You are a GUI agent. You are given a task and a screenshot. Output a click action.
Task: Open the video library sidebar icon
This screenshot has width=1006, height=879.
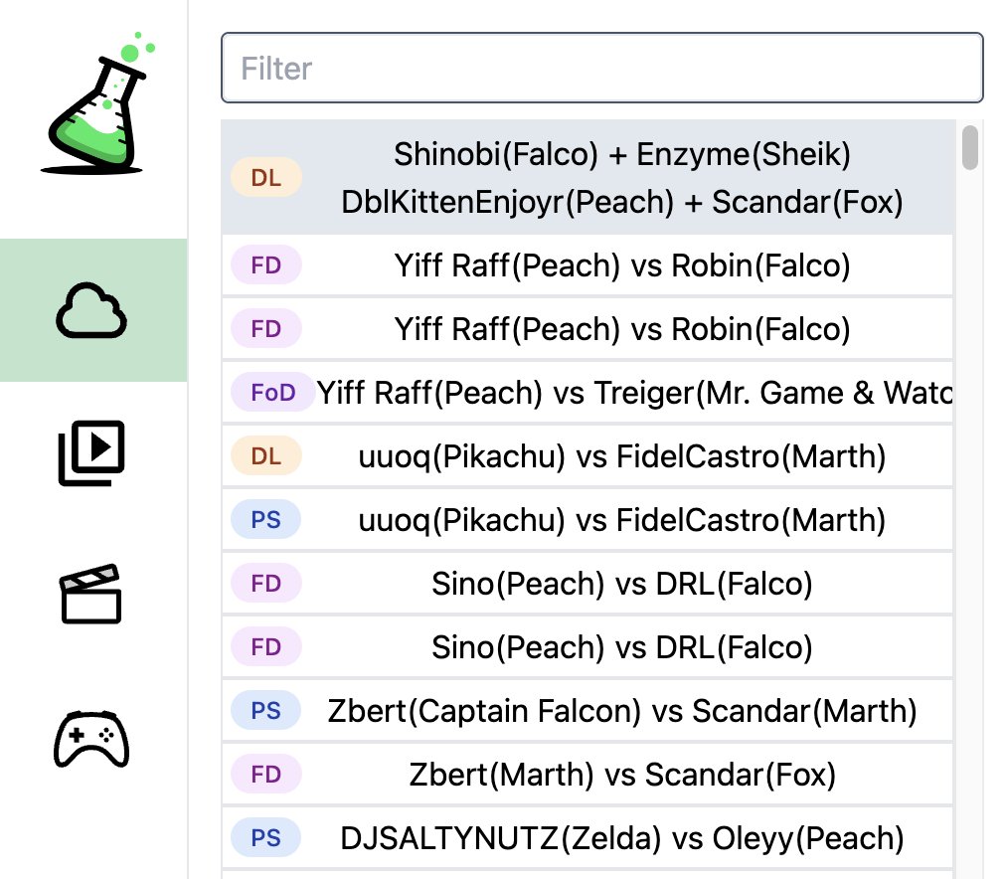tap(91, 453)
